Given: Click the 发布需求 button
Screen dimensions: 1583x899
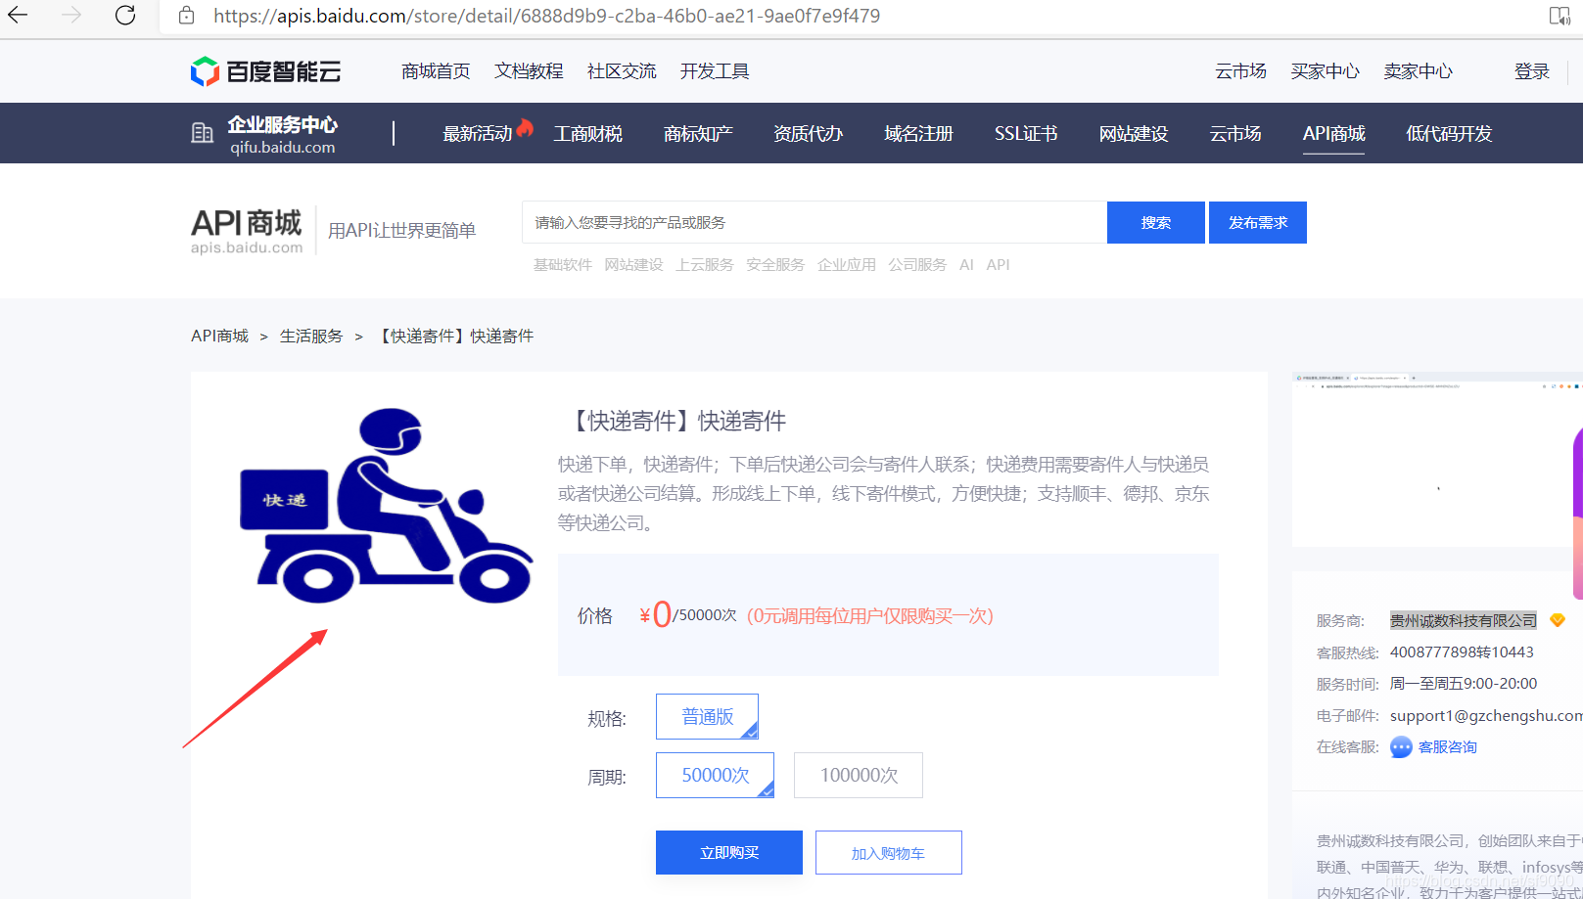Looking at the screenshot, I should tap(1258, 222).
